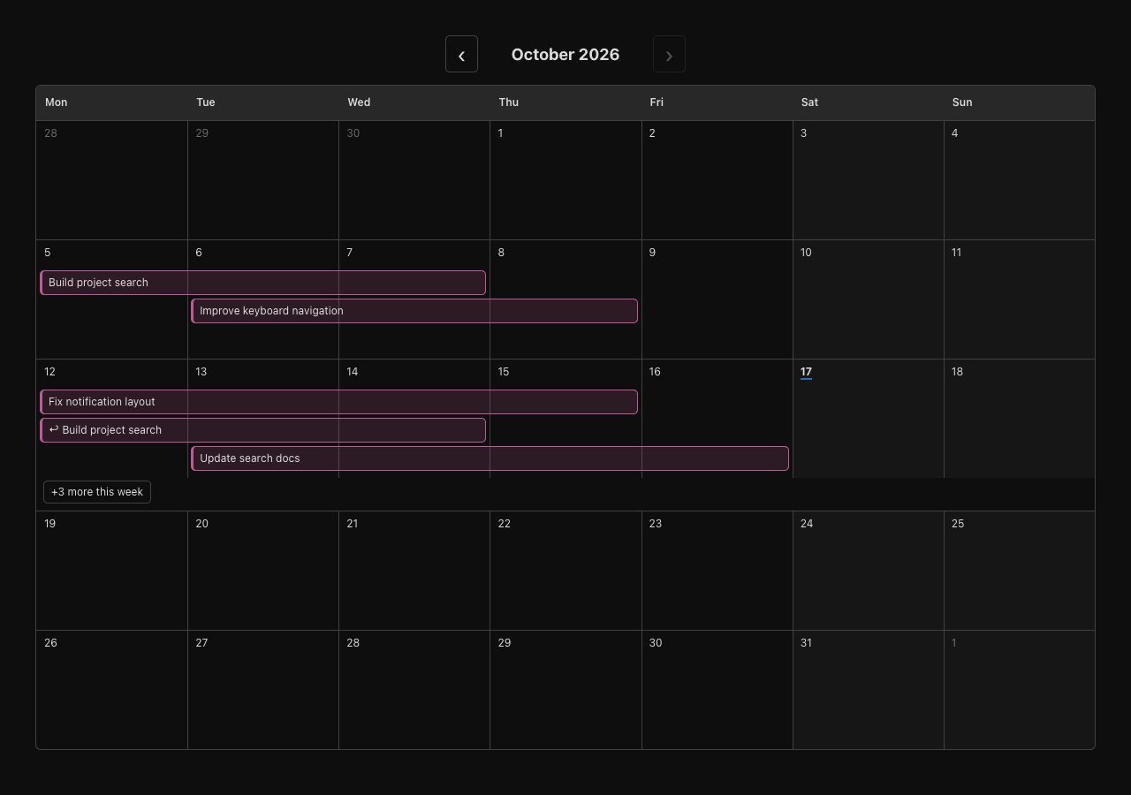Select October 18 date number

957,372
